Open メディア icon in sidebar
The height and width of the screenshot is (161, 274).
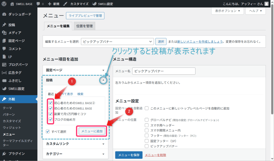[x=4, y=33]
